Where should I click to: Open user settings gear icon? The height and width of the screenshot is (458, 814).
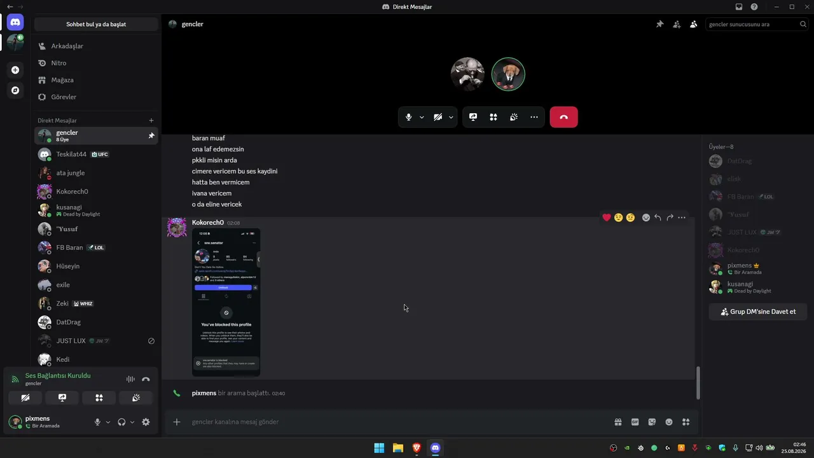coord(146,422)
